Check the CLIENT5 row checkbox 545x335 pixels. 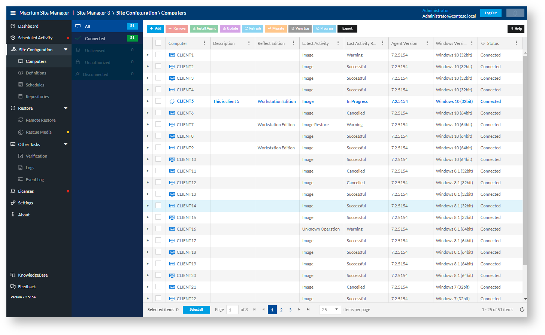158,101
